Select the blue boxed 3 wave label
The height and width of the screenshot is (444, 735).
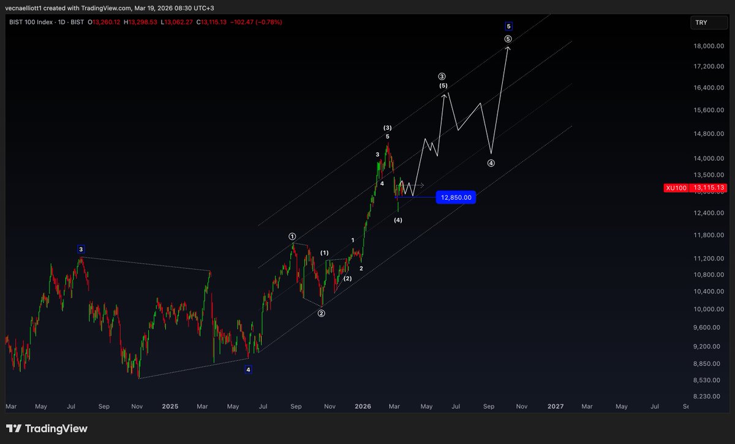click(x=81, y=249)
